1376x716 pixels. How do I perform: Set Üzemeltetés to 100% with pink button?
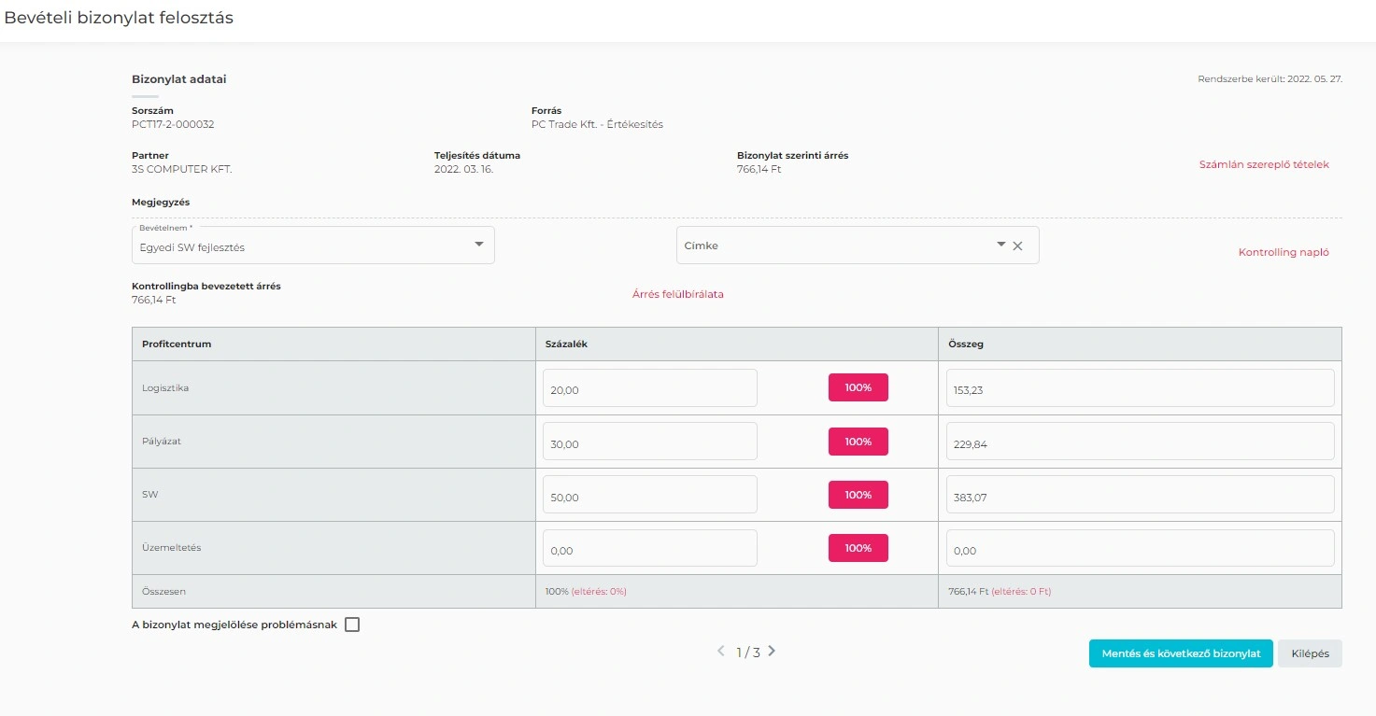858,548
